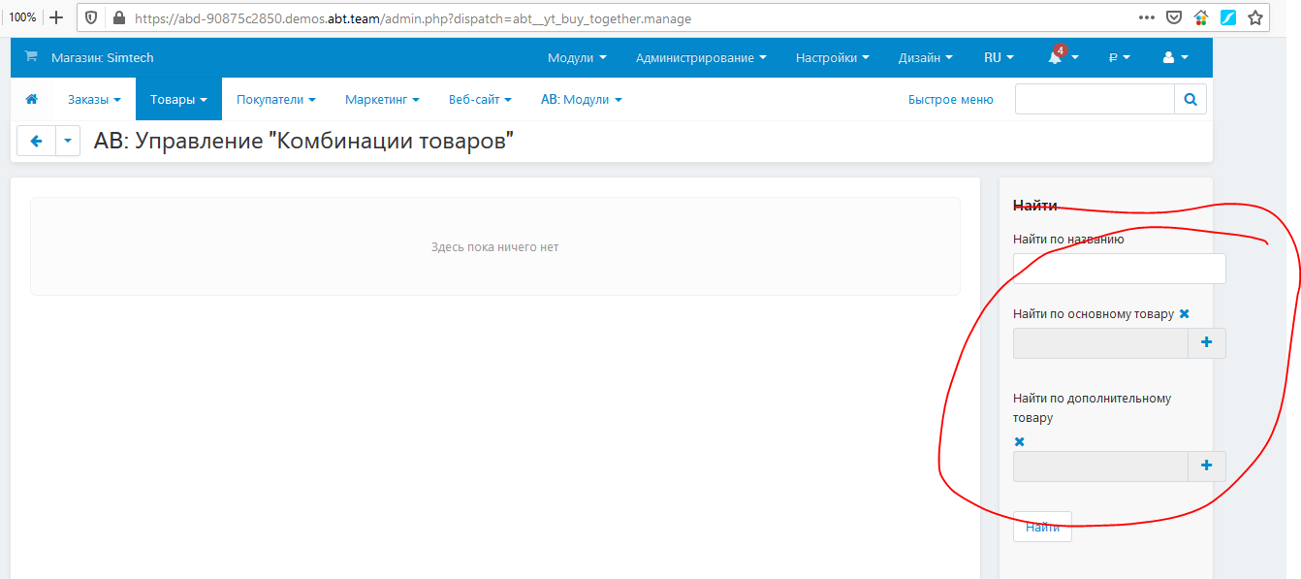Viewport: 1301px width, 579px height.
Task: Open the Заказы menu
Action: click(x=94, y=99)
